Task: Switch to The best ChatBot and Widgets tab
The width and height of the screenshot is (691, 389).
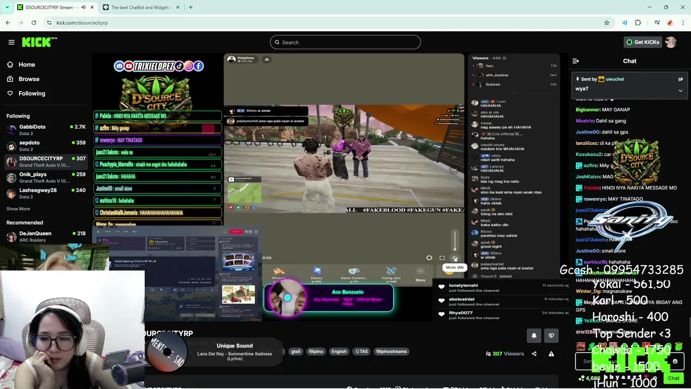Action: pos(139,7)
